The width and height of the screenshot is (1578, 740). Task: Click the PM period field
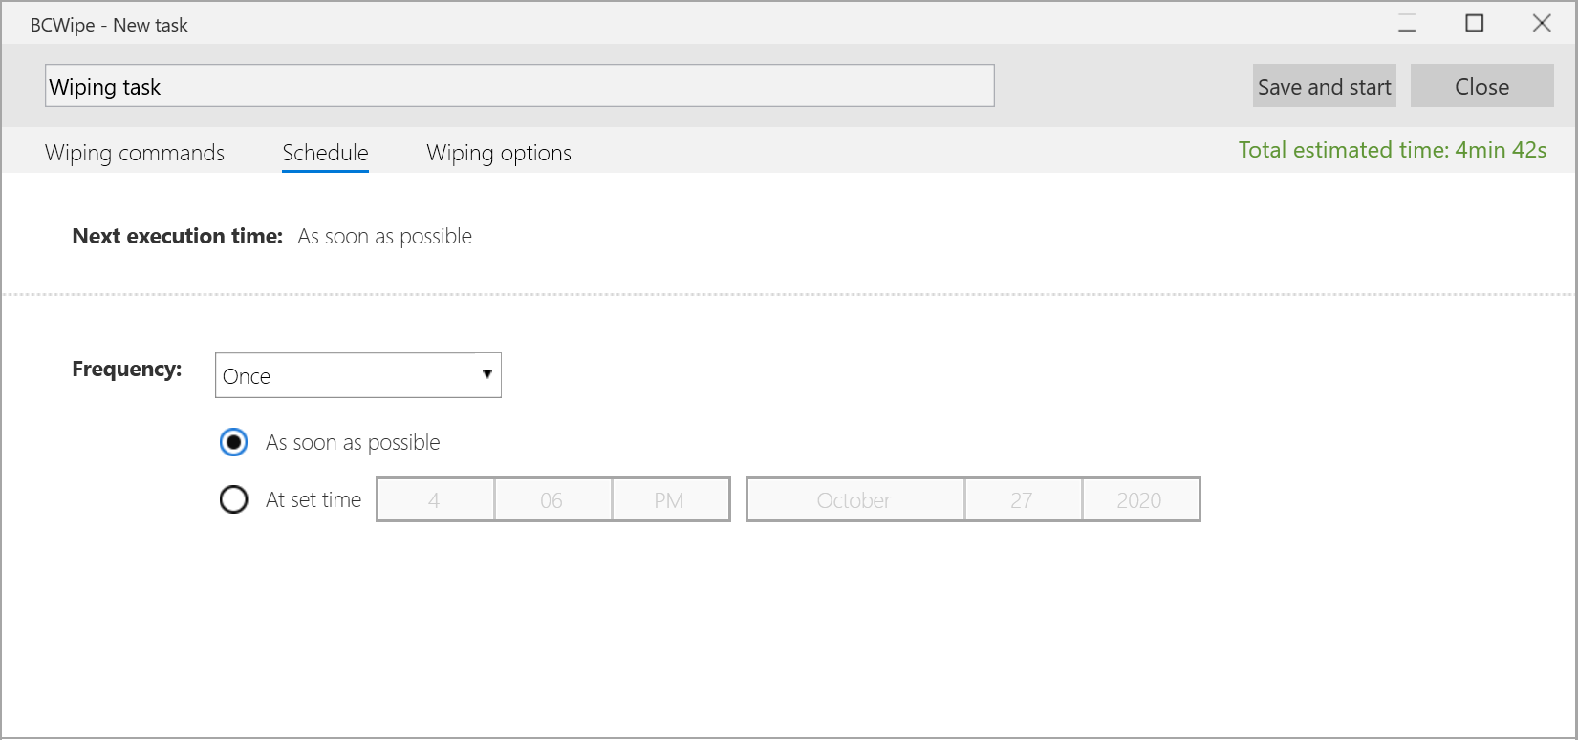point(669,499)
